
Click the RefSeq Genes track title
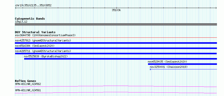click(x=25, y=81)
